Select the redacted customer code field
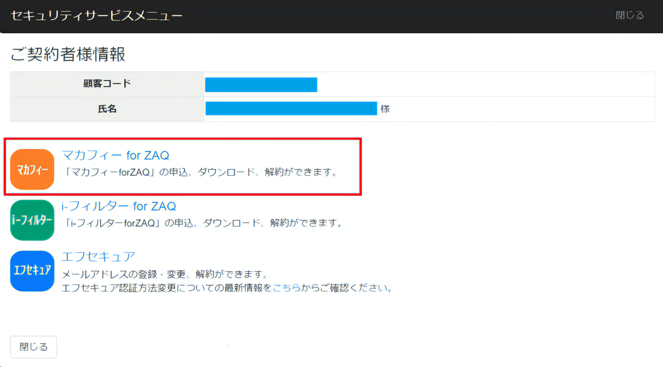The image size is (663, 367). [x=261, y=84]
